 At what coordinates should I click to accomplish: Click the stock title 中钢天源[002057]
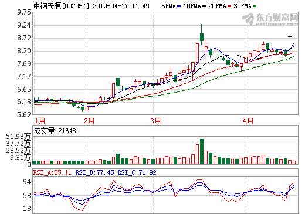click(x=62, y=6)
